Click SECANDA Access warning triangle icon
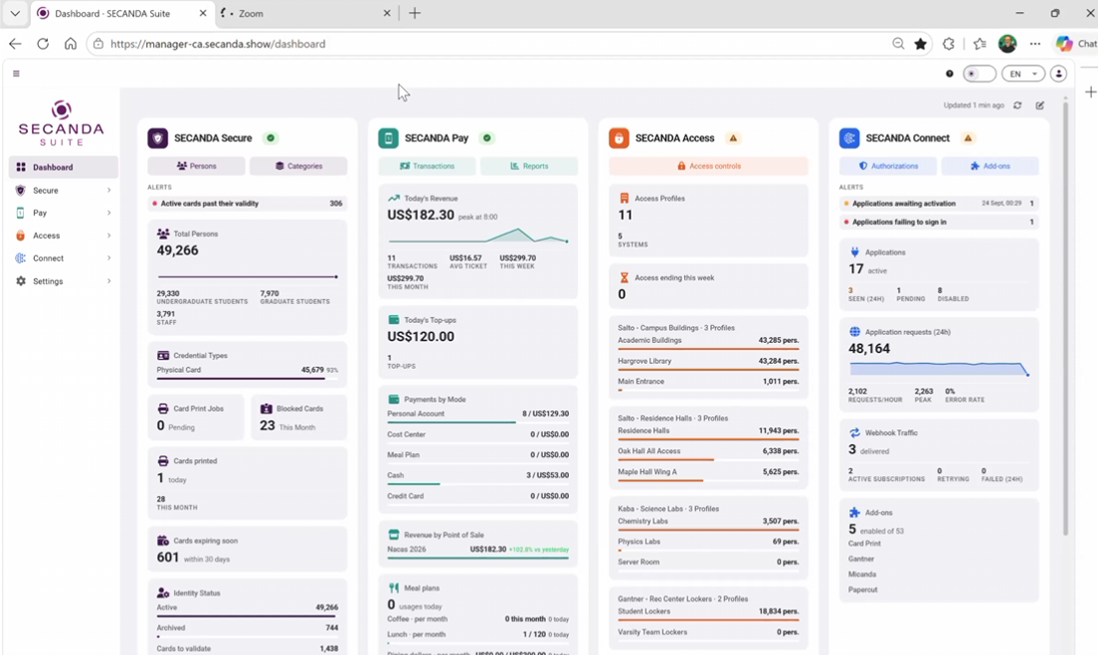 point(733,138)
